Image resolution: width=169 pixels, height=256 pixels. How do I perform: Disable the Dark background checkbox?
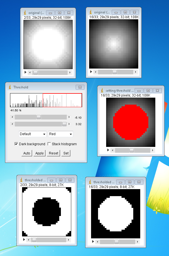pyautogui.click(x=16, y=144)
